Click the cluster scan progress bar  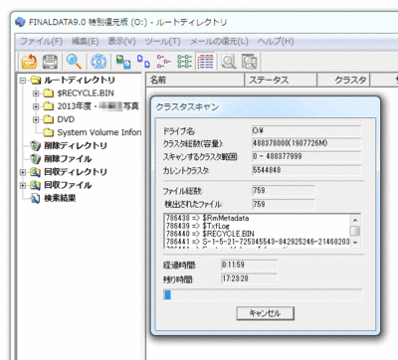[x=263, y=294]
